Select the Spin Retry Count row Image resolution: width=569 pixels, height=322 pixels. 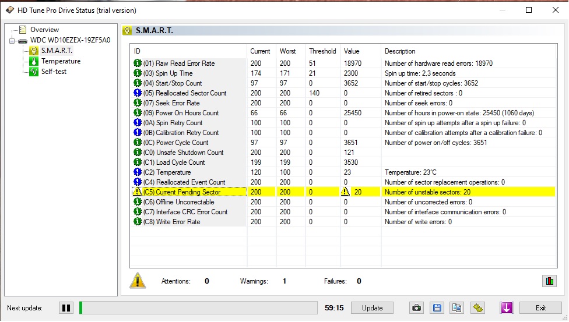click(x=343, y=123)
